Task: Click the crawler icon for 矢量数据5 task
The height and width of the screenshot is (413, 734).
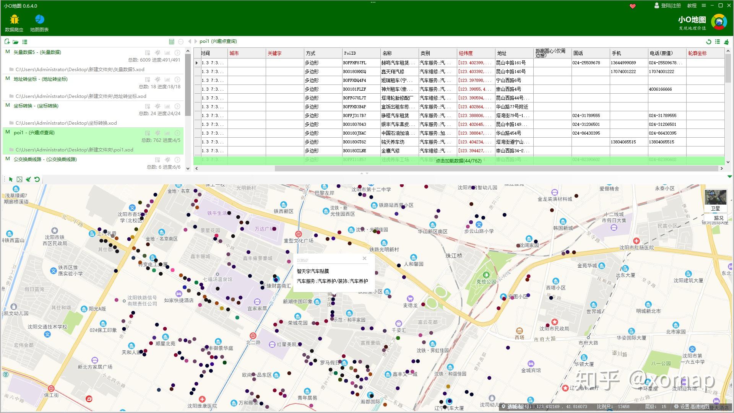Action: (158, 53)
